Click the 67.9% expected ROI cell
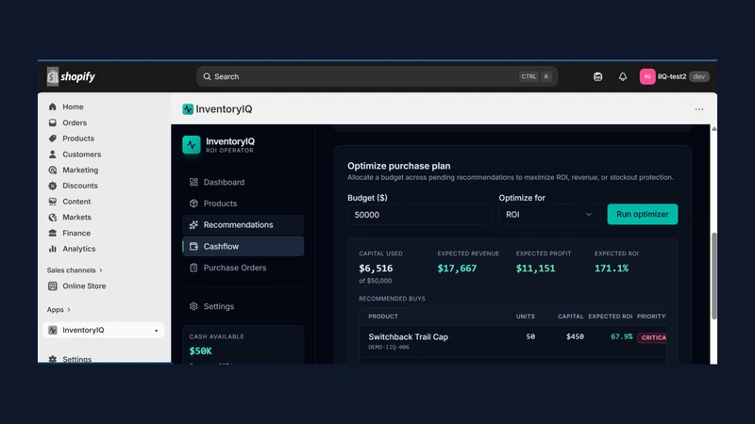 point(622,336)
